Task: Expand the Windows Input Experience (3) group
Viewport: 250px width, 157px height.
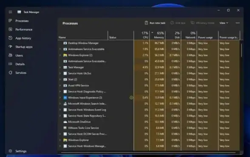Action: (60, 98)
